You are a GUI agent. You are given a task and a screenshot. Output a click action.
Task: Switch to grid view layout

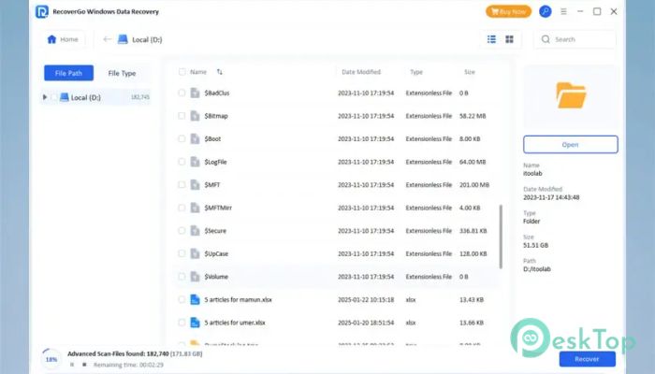[x=509, y=39]
